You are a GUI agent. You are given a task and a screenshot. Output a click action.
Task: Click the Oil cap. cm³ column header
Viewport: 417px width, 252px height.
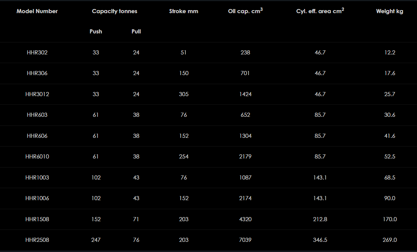click(245, 11)
